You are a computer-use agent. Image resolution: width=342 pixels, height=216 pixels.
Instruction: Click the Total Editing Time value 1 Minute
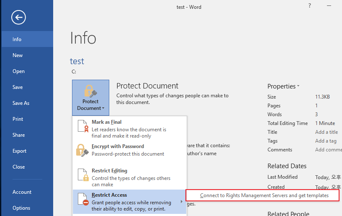click(x=325, y=123)
